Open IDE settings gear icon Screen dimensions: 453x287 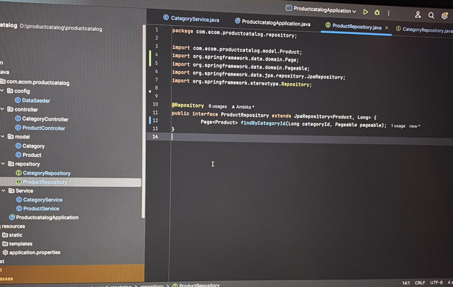[445, 16]
